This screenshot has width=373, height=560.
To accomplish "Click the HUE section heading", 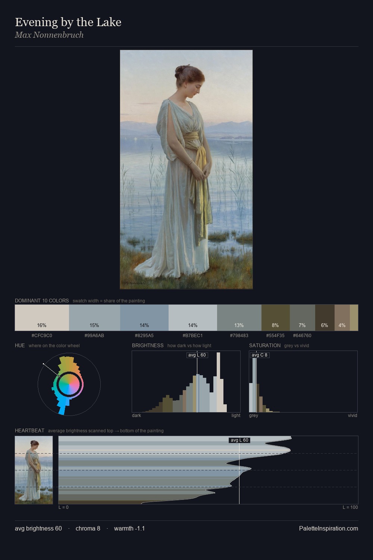I will point(20,345).
